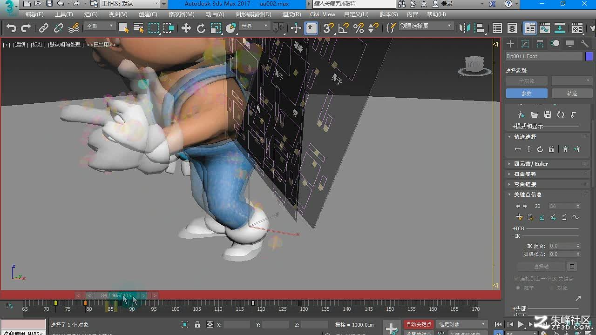The image size is (596, 335).
Task: Click the Delete Key icon in 关键点信息
Action: click(531, 217)
